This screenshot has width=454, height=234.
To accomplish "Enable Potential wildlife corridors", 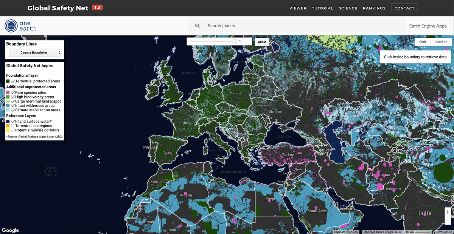I will point(12,130).
